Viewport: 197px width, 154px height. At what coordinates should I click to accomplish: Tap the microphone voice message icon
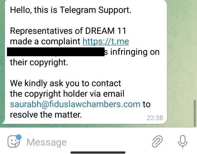tap(183, 142)
